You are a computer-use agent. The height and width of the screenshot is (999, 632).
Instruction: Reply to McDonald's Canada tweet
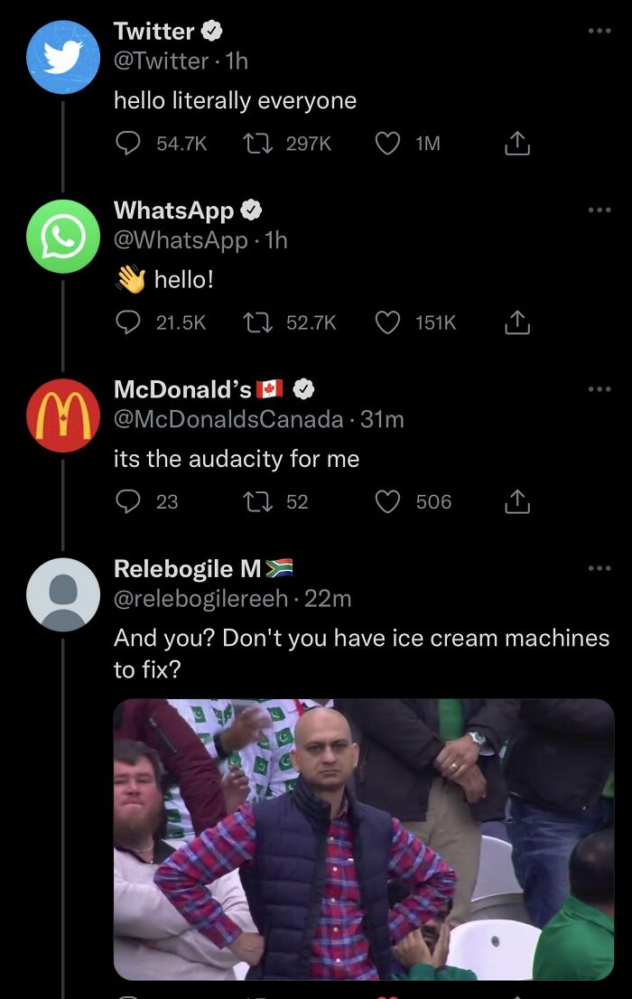[128, 501]
